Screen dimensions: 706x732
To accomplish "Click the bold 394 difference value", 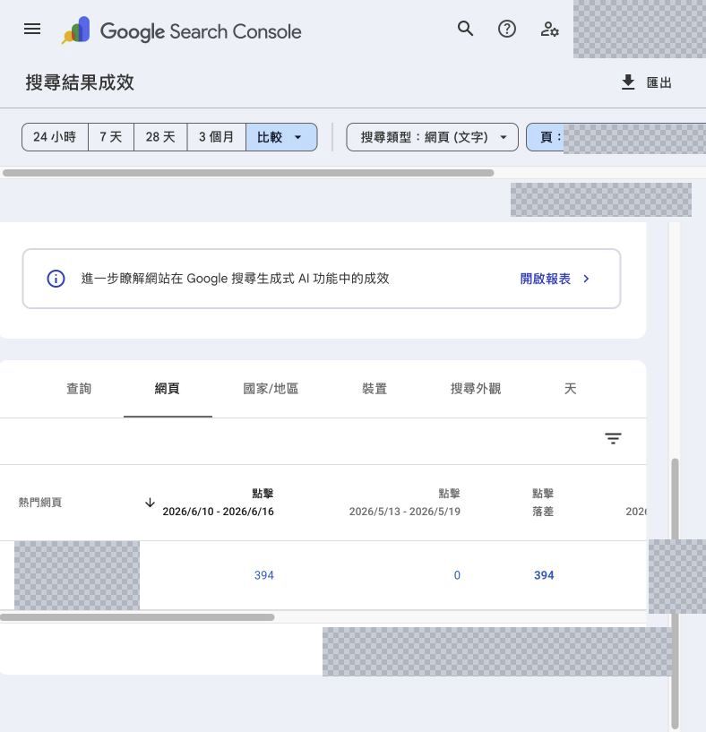I will point(544,575).
